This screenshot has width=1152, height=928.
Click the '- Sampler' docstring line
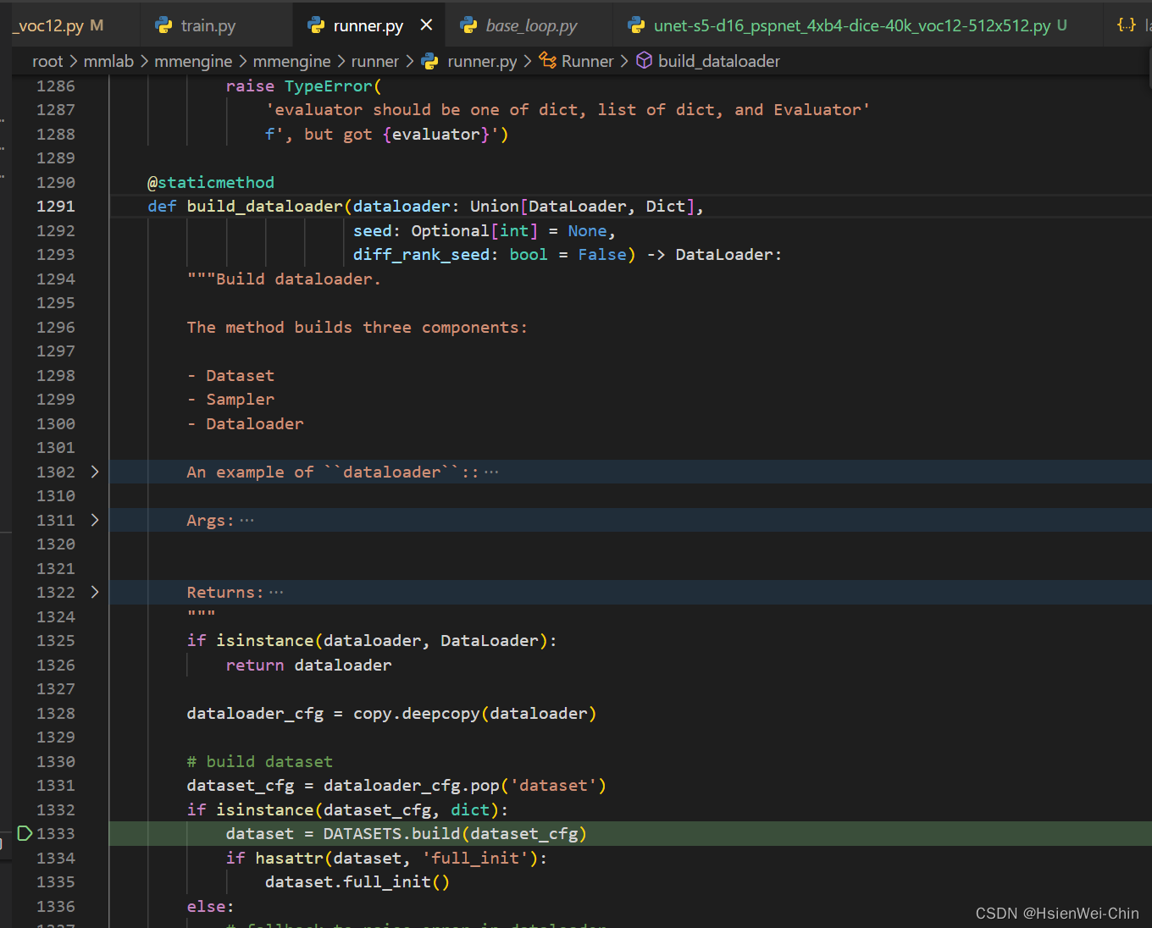click(x=230, y=399)
